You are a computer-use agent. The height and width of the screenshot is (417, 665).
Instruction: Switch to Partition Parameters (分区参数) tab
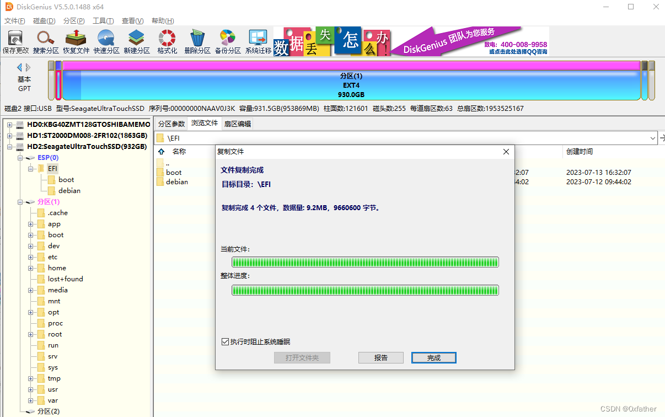pyautogui.click(x=171, y=124)
